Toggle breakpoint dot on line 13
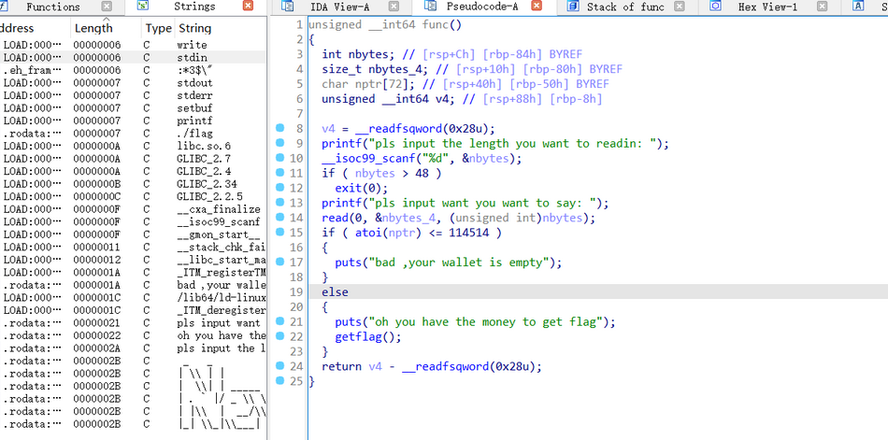The height and width of the screenshot is (440, 888). 279,202
